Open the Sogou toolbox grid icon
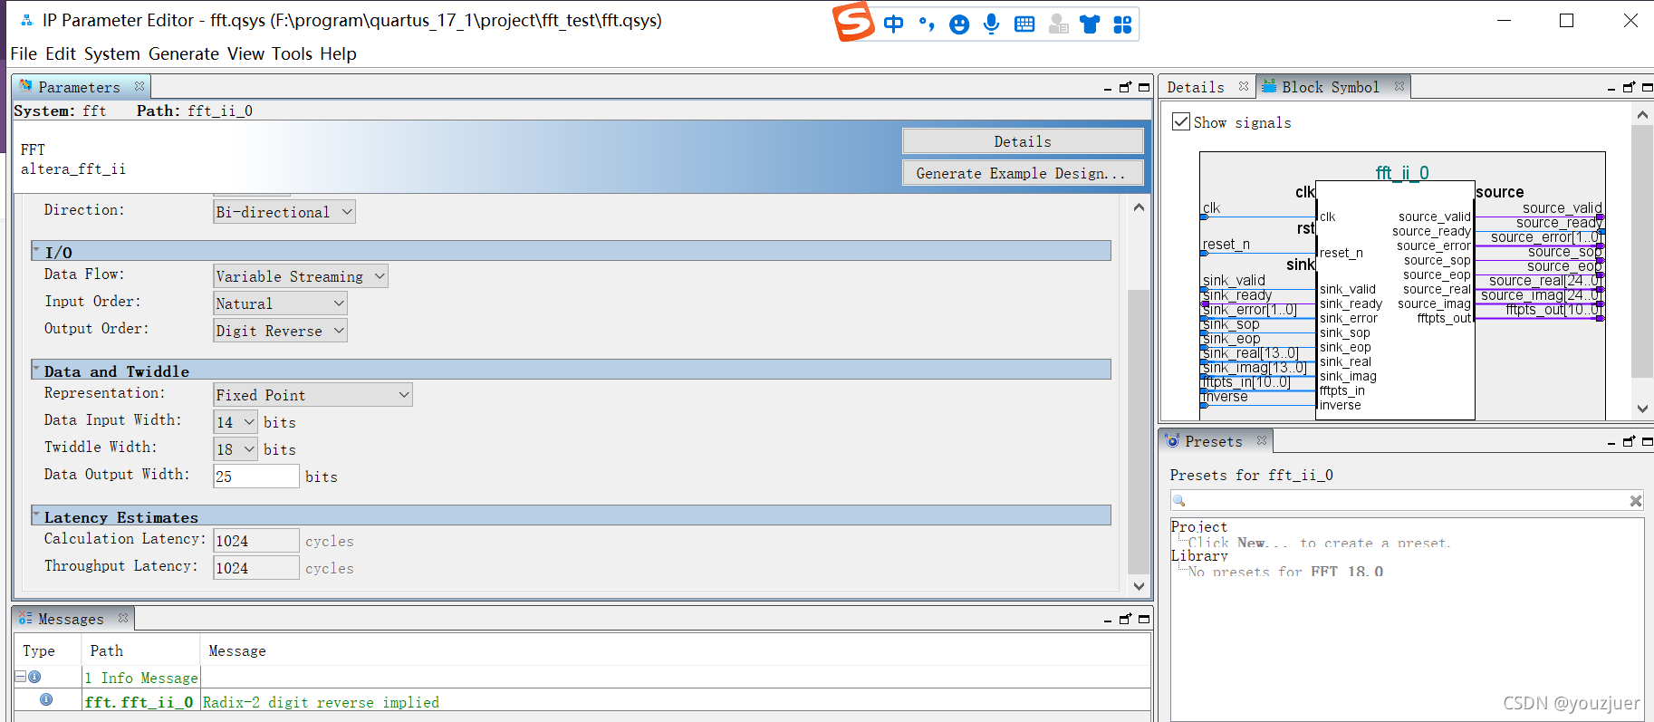 point(1122,24)
